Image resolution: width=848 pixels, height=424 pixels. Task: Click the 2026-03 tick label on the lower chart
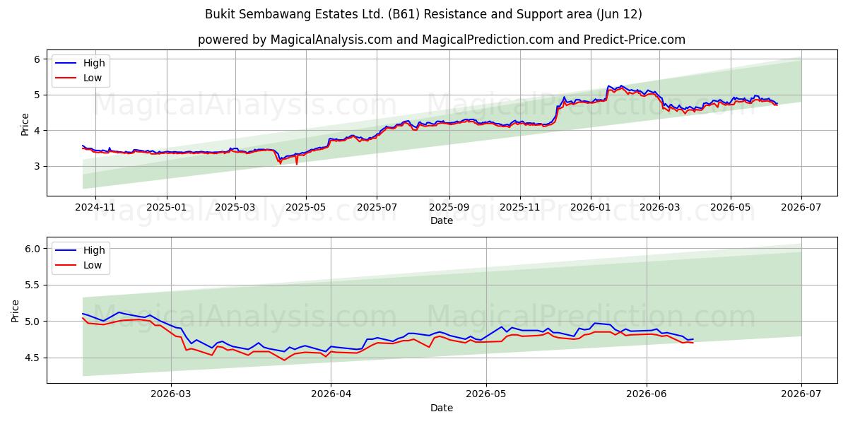[x=171, y=395]
